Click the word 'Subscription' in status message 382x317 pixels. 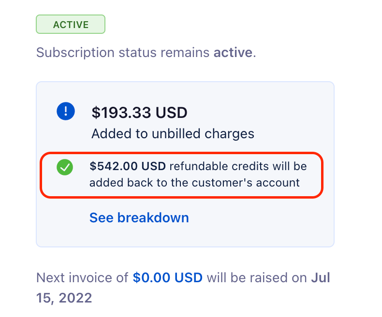pos(75,53)
